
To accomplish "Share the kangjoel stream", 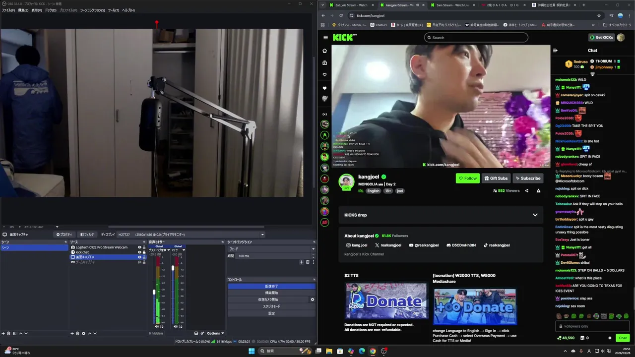I will pyautogui.click(x=527, y=190).
